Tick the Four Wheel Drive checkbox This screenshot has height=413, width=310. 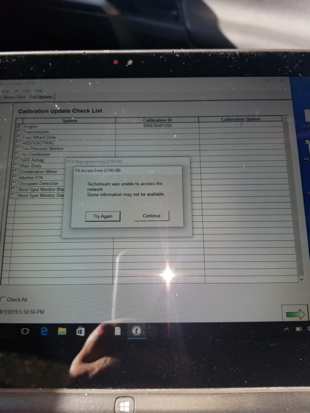(x=17, y=138)
